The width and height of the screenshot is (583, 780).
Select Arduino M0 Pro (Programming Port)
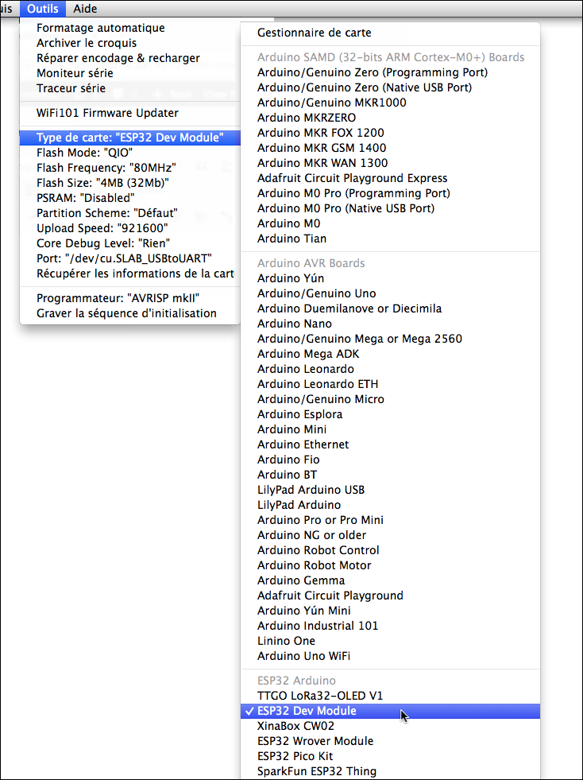(390, 193)
